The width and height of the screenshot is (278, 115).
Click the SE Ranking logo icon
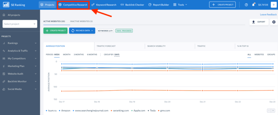pyautogui.click(x=6, y=5)
